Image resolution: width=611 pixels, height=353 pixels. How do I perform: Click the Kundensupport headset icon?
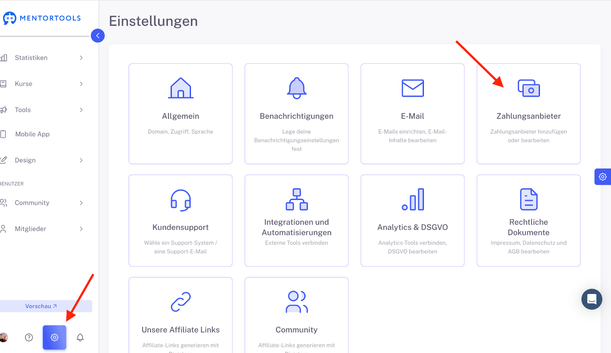point(181,200)
